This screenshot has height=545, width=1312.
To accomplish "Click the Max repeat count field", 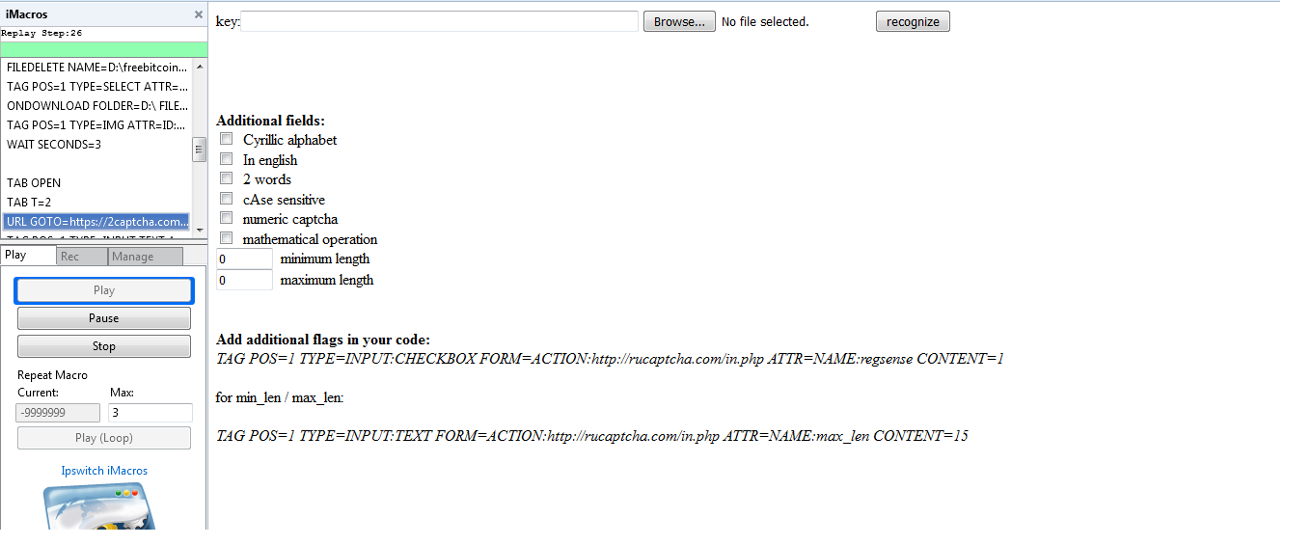I will (x=150, y=413).
